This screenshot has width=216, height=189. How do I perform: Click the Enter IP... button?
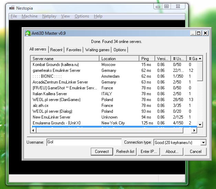pyautogui.click(x=149, y=152)
